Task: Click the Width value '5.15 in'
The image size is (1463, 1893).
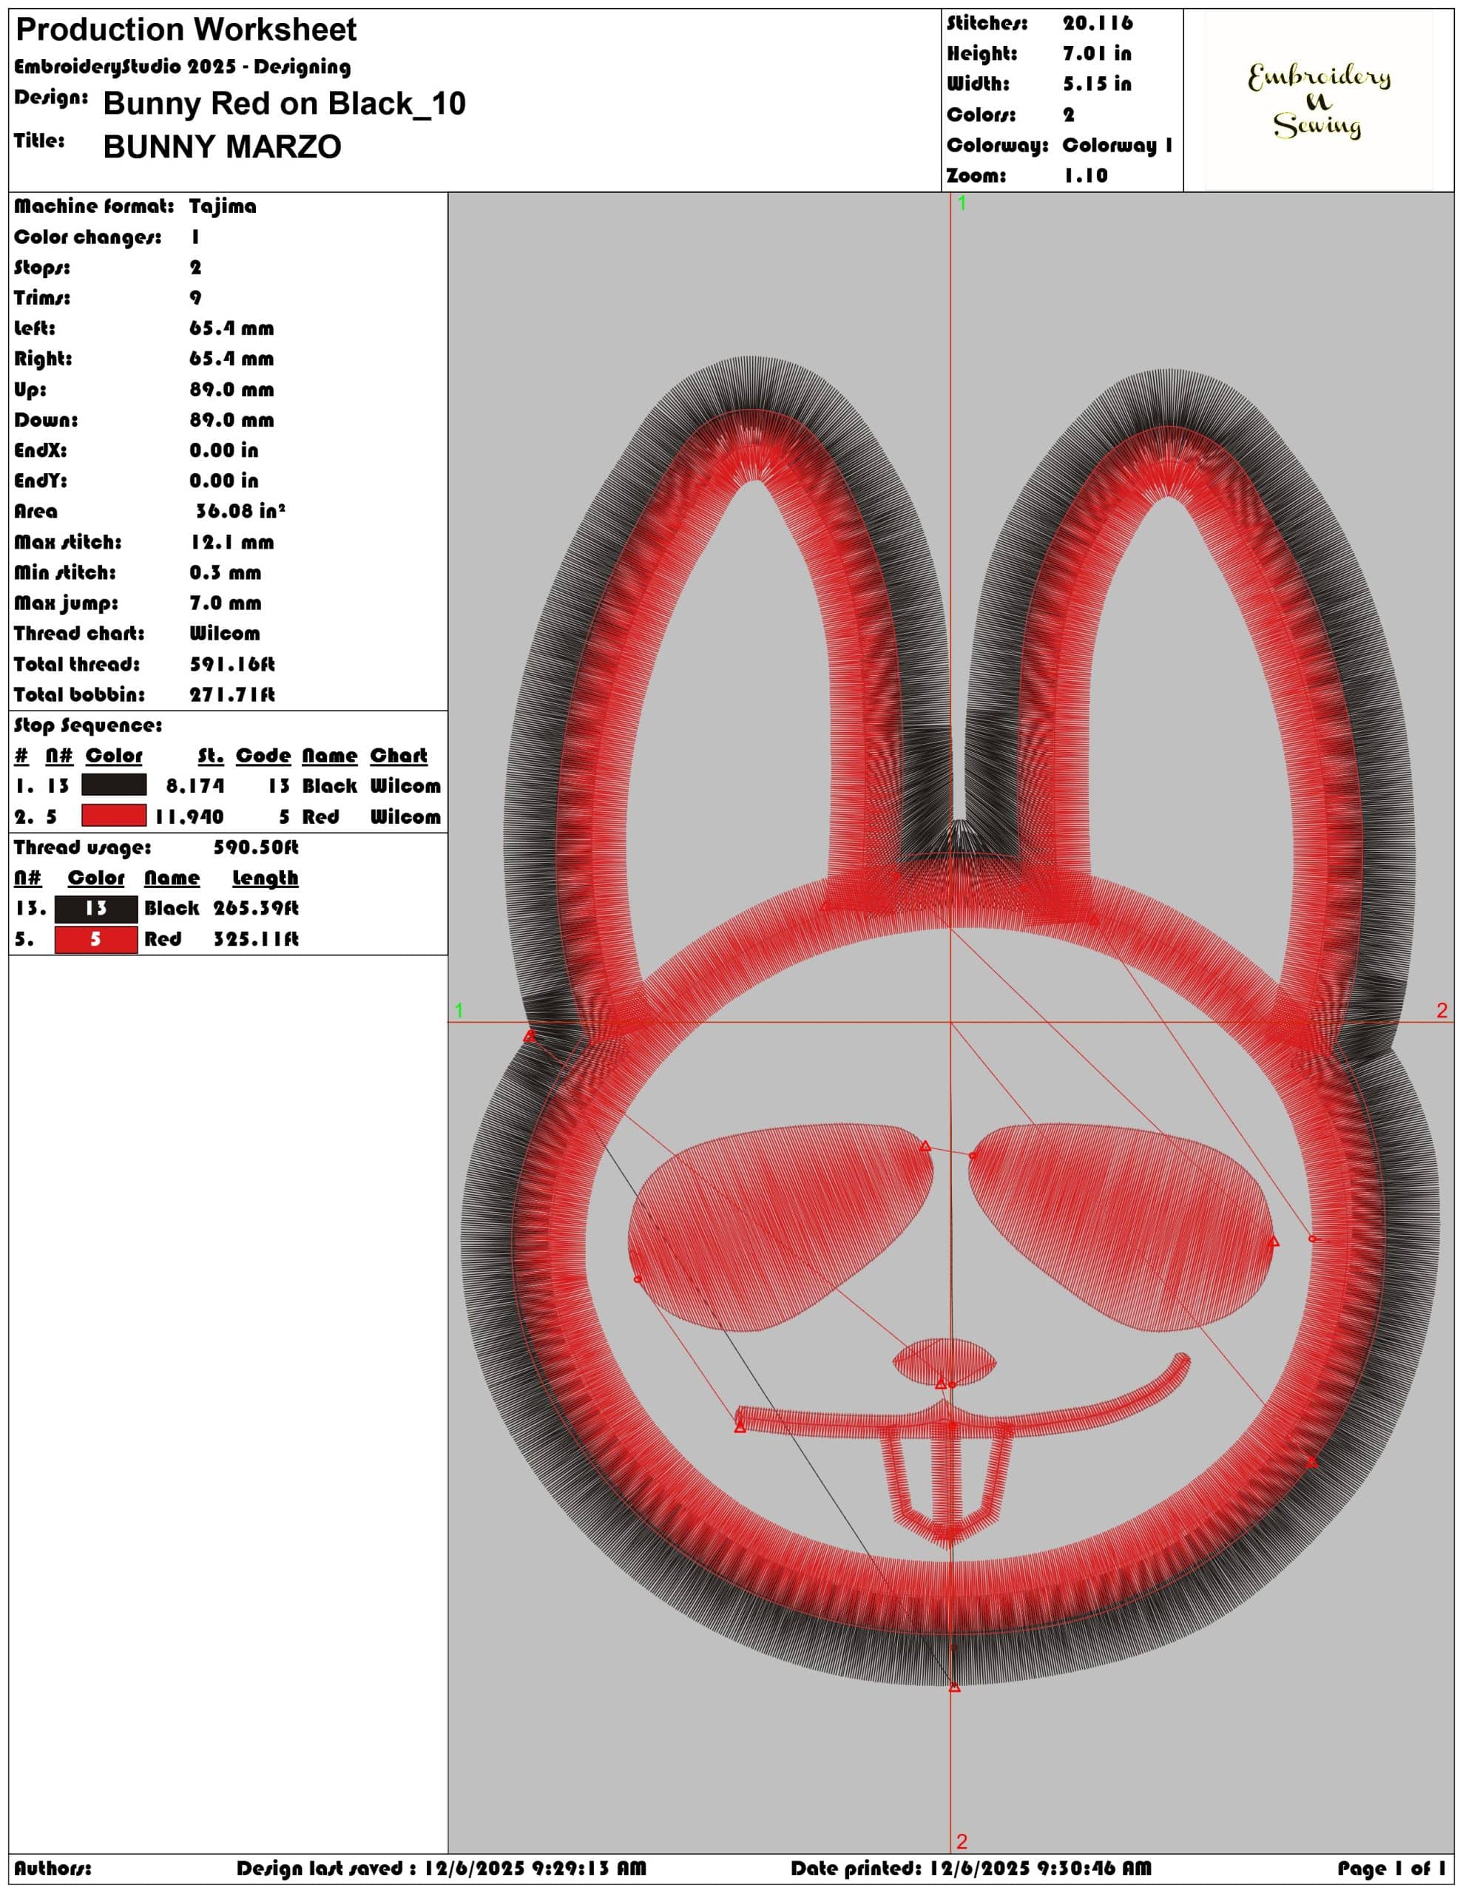Action: pyautogui.click(x=1097, y=84)
